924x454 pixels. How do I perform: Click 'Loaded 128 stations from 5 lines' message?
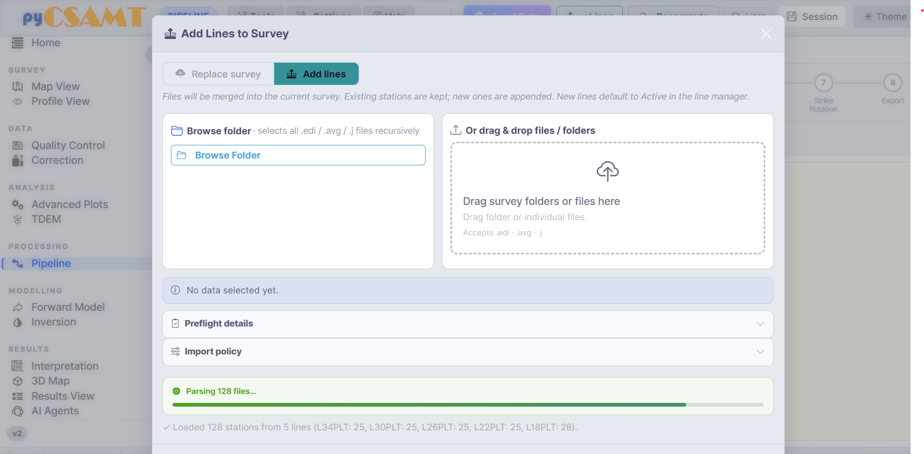point(375,427)
